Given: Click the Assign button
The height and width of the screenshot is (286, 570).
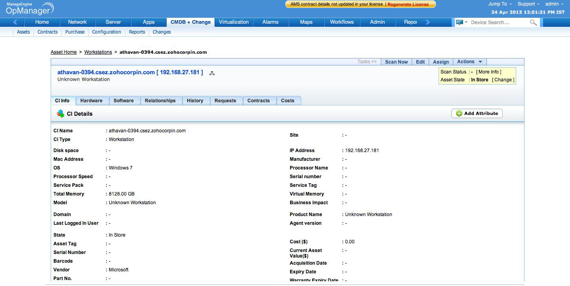Looking at the screenshot, I should (x=441, y=62).
